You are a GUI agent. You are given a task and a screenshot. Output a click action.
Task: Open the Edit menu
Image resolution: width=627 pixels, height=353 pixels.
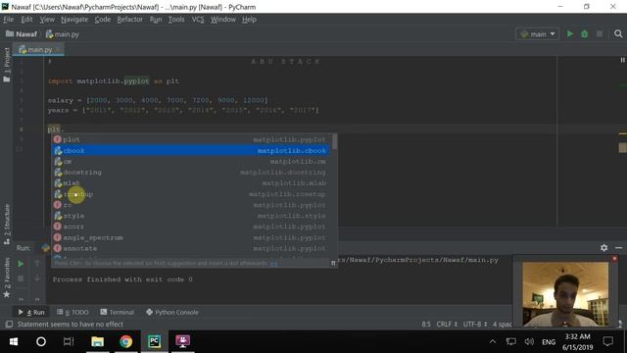click(x=26, y=20)
